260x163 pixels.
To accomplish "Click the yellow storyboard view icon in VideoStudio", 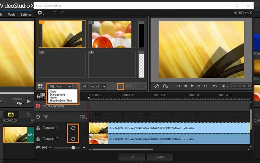I will [11, 114].
